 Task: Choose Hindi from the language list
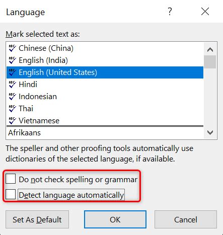click(x=105, y=85)
